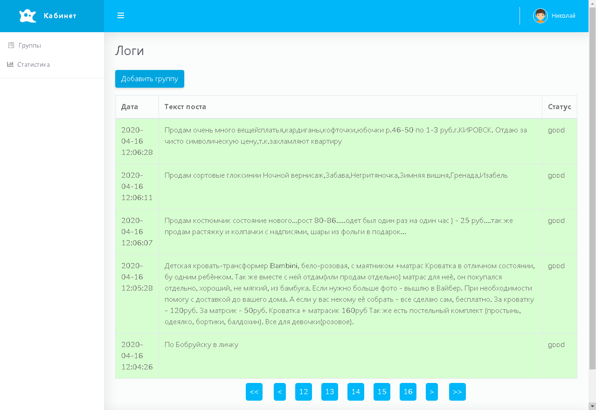Open page 15 of logs
596x410 pixels.
click(x=382, y=392)
